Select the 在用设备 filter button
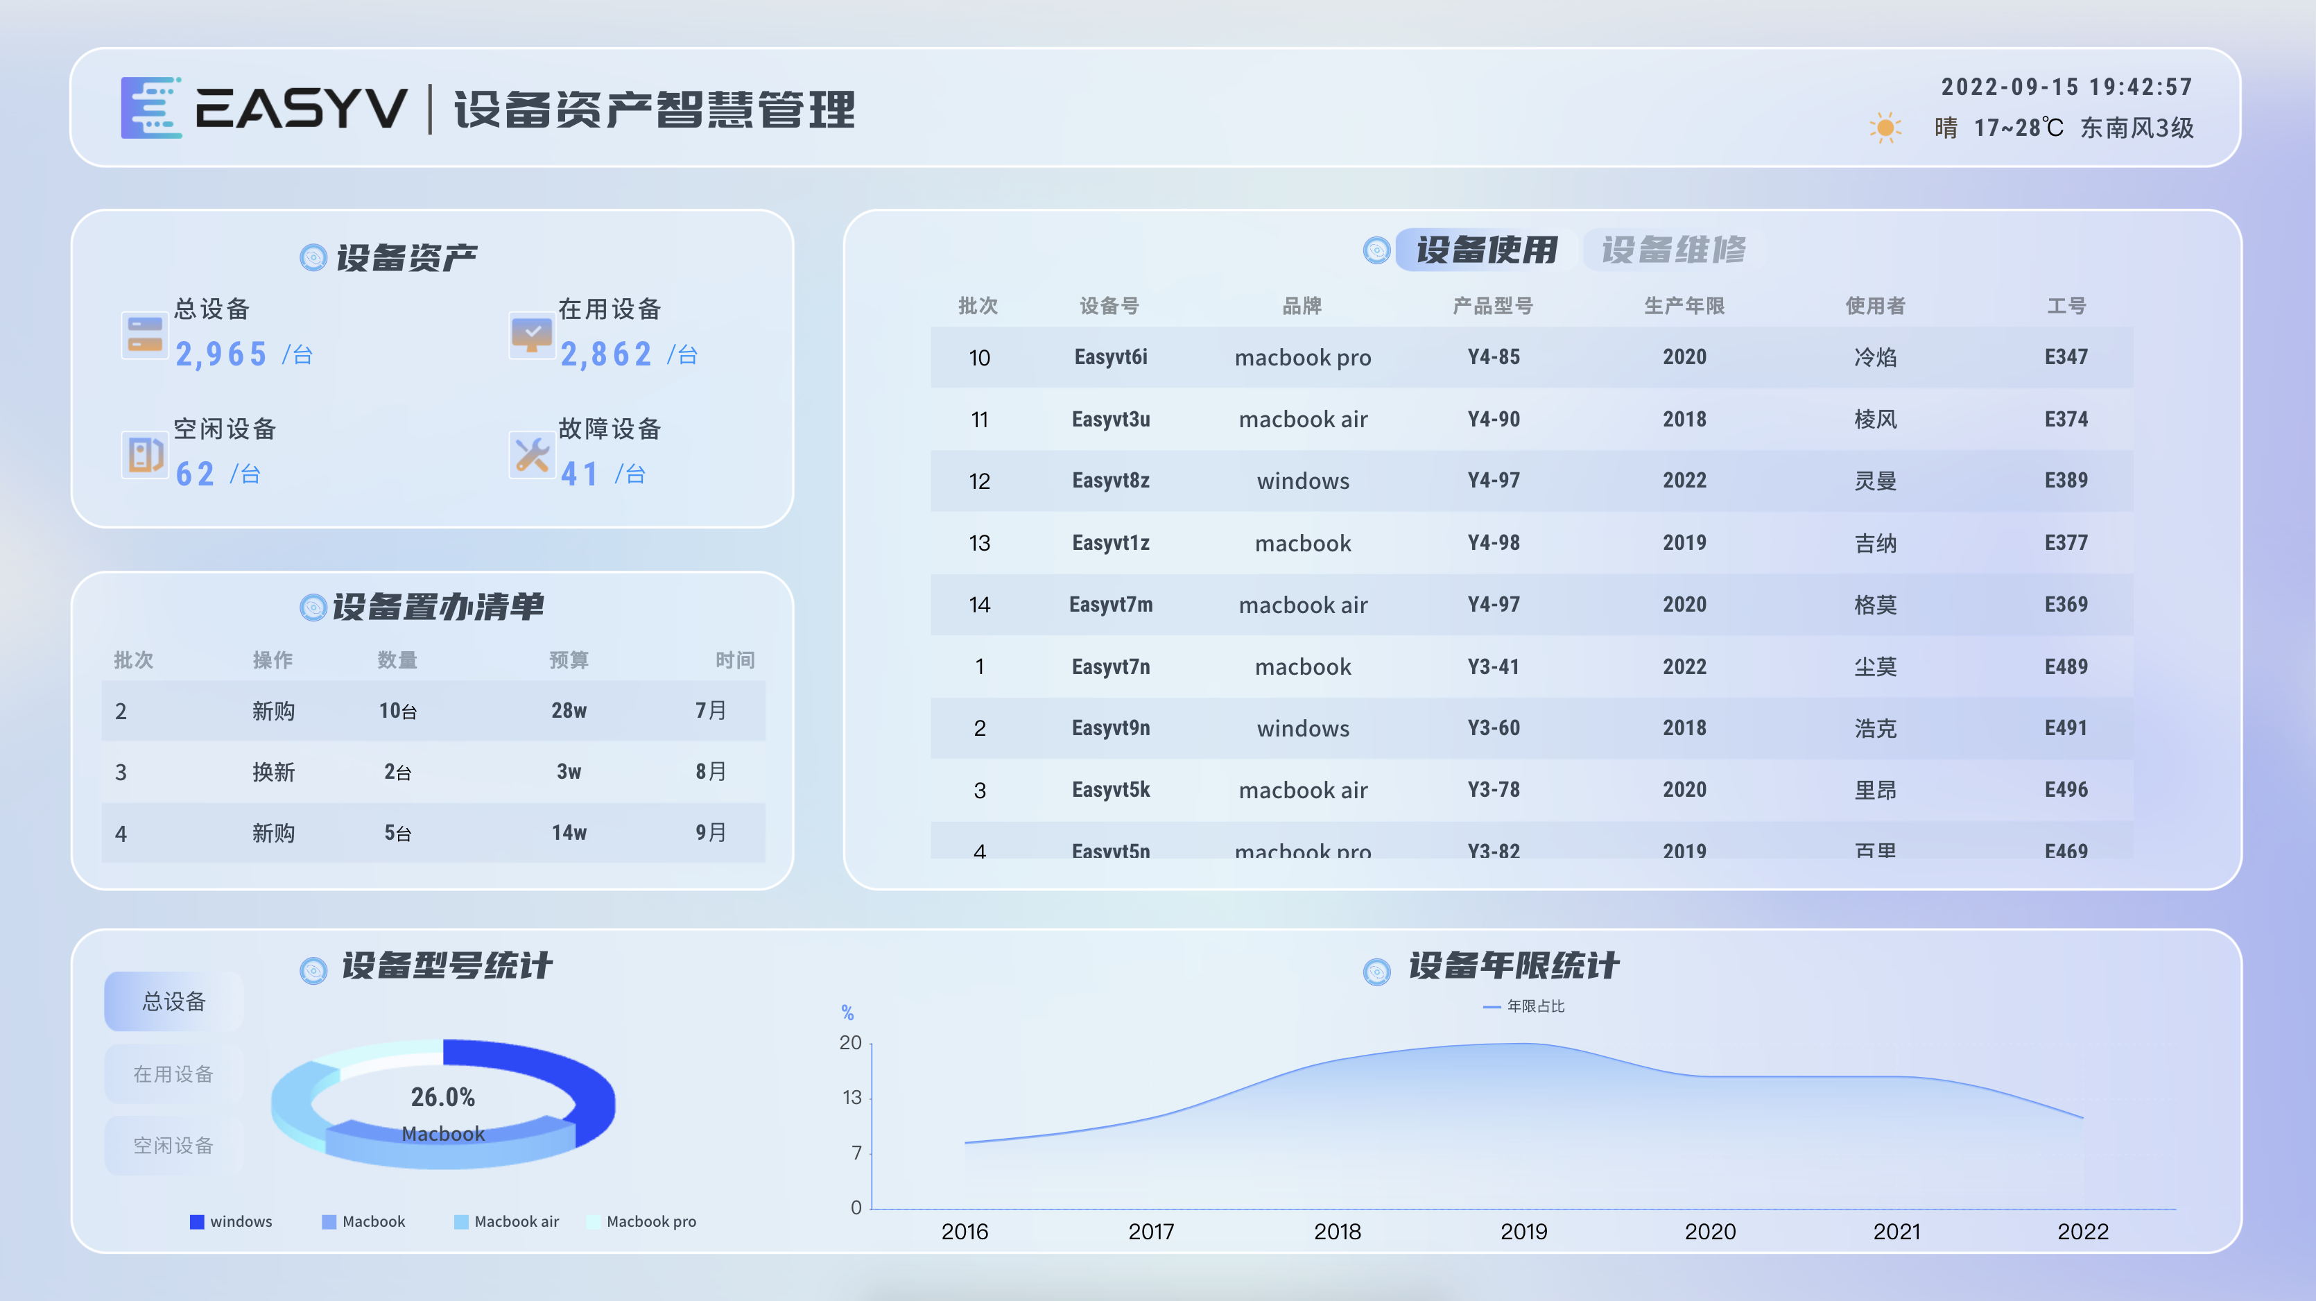Image resolution: width=2316 pixels, height=1301 pixels. point(173,1074)
